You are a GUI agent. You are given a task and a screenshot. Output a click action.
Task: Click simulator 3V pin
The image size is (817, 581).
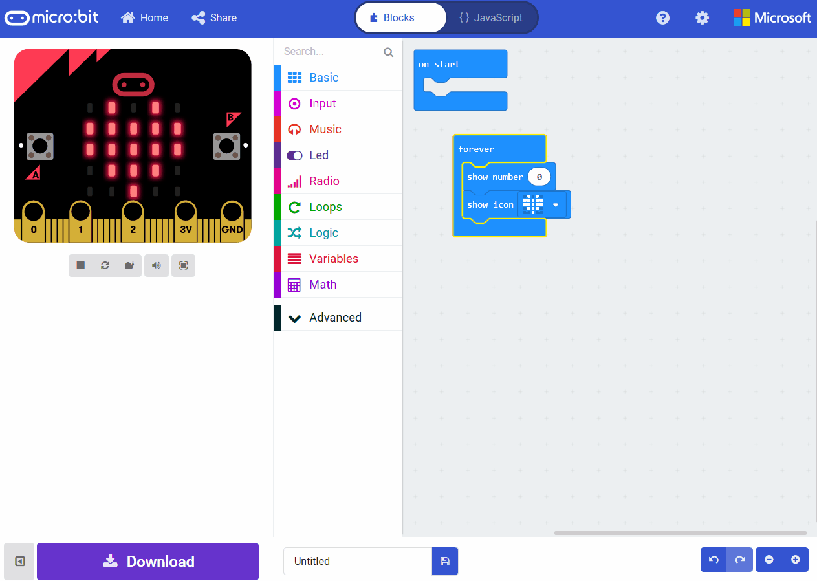tap(186, 221)
